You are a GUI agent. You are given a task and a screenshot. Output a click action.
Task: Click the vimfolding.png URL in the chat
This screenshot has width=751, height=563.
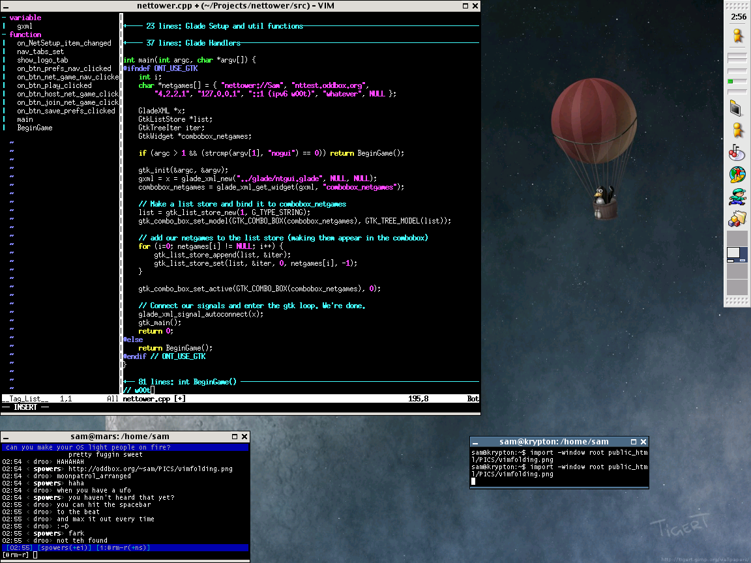150,469
